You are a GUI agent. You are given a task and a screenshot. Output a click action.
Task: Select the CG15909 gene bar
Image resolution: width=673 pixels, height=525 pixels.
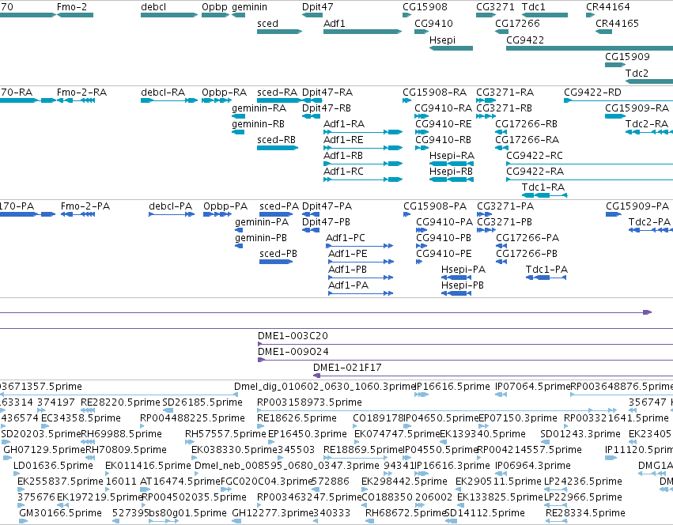click(615, 65)
